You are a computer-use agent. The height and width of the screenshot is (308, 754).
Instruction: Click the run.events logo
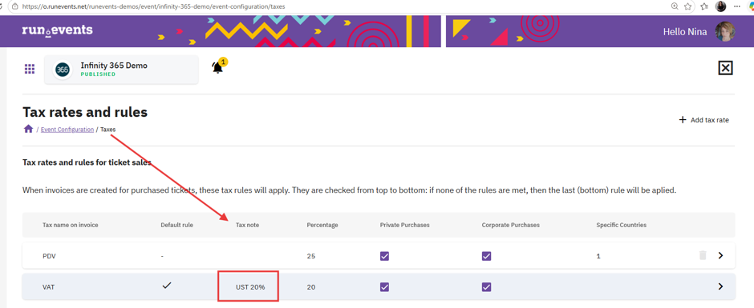coord(57,30)
